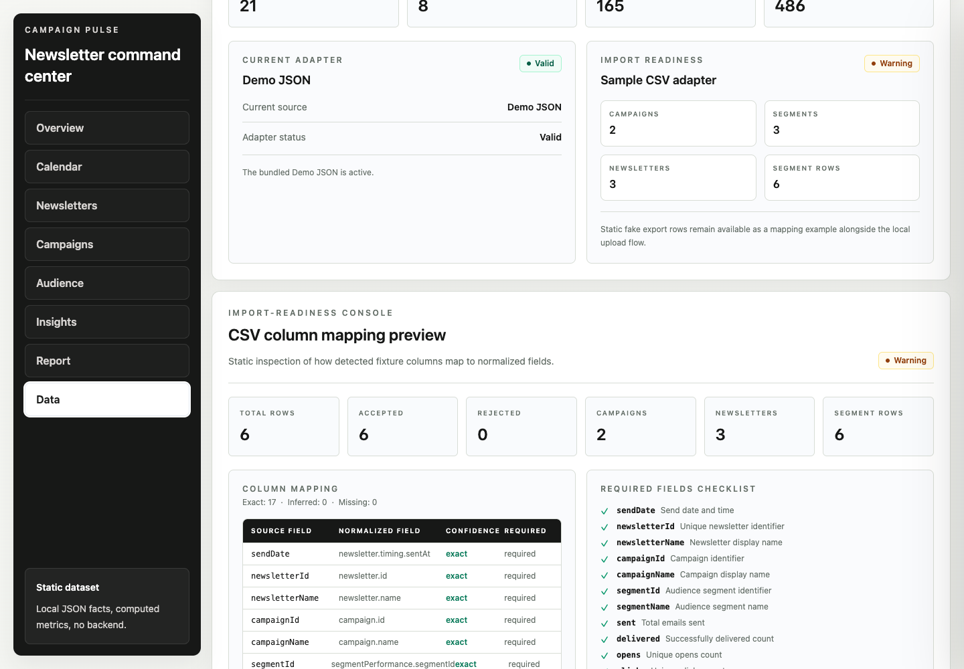Viewport: 964px width, 669px height.
Task: Click the Total Rows stat card
Action: tap(284, 427)
